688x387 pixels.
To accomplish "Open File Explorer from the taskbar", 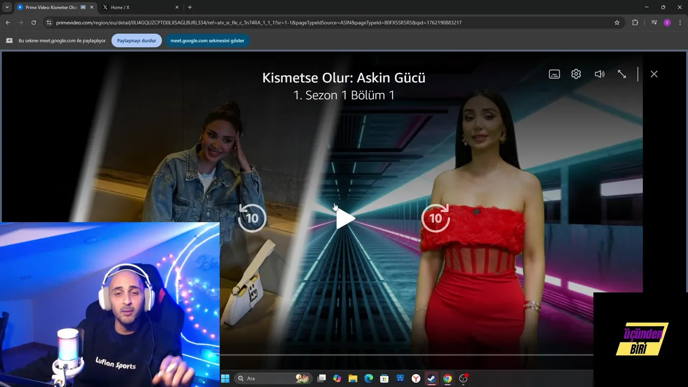I will coord(353,378).
